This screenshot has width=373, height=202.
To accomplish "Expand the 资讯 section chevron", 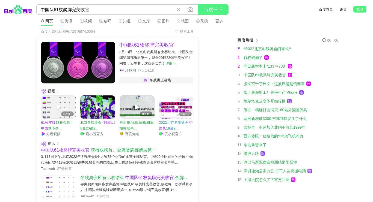I will 58,144.
